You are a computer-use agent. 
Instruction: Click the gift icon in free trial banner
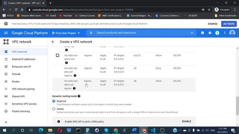6,24
